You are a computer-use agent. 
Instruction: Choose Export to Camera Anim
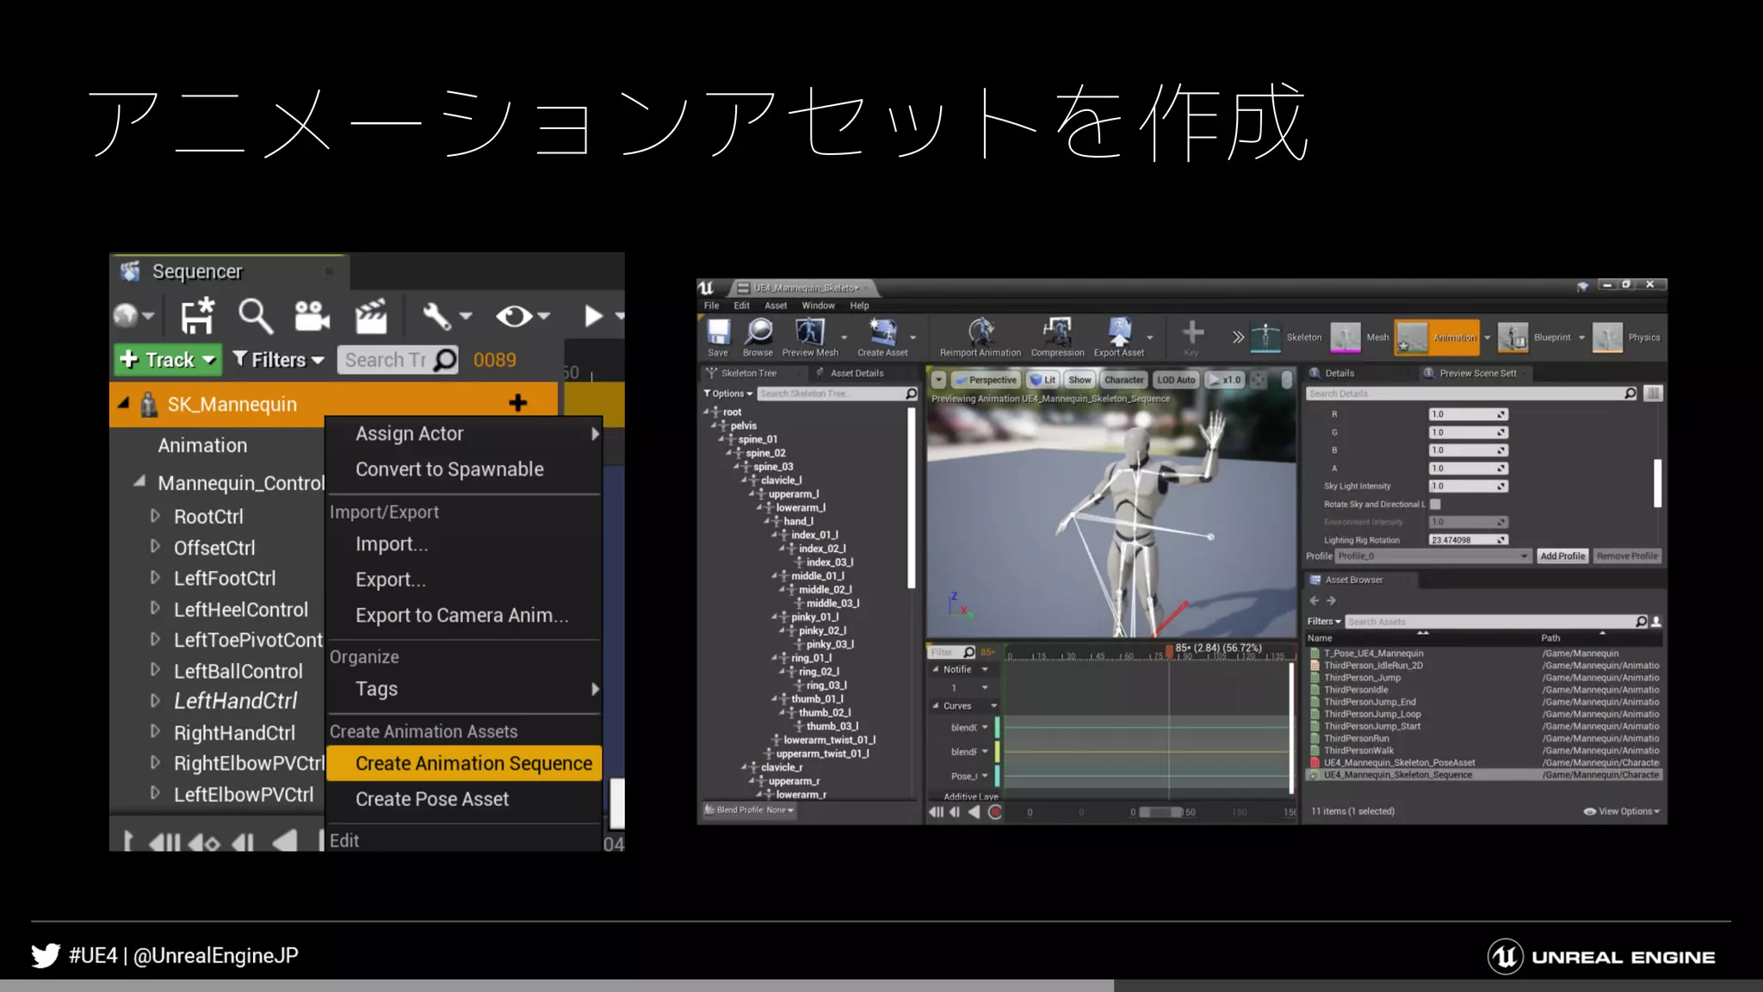point(464,616)
